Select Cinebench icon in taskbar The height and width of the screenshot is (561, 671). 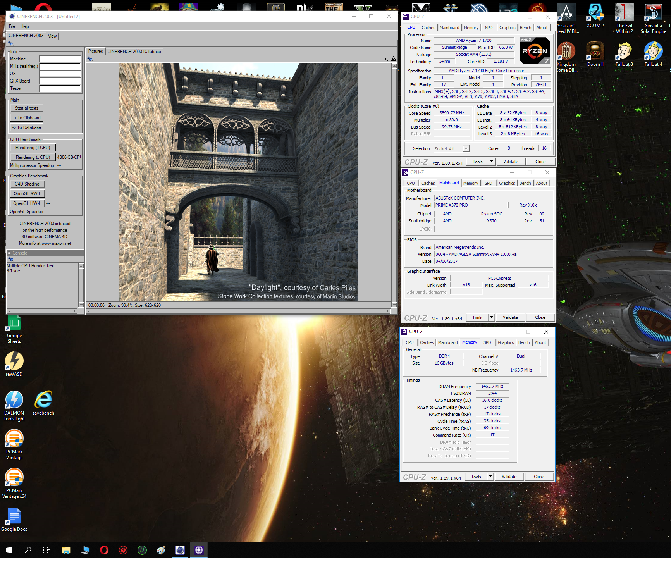[180, 550]
